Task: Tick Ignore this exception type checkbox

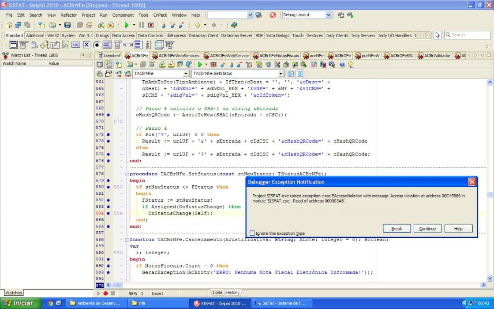Action: [252, 234]
